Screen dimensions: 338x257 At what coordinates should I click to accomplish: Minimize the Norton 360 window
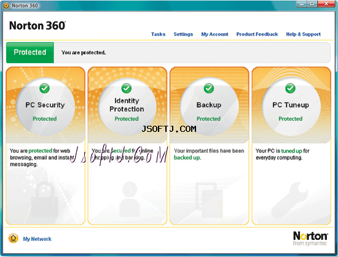[301, 4]
